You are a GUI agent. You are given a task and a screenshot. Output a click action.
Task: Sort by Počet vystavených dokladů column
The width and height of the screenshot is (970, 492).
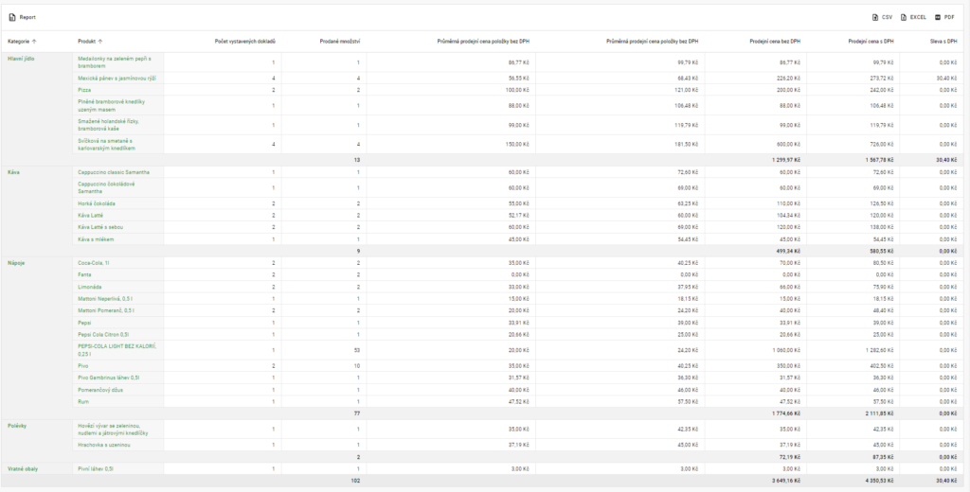(x=247, y=42)
